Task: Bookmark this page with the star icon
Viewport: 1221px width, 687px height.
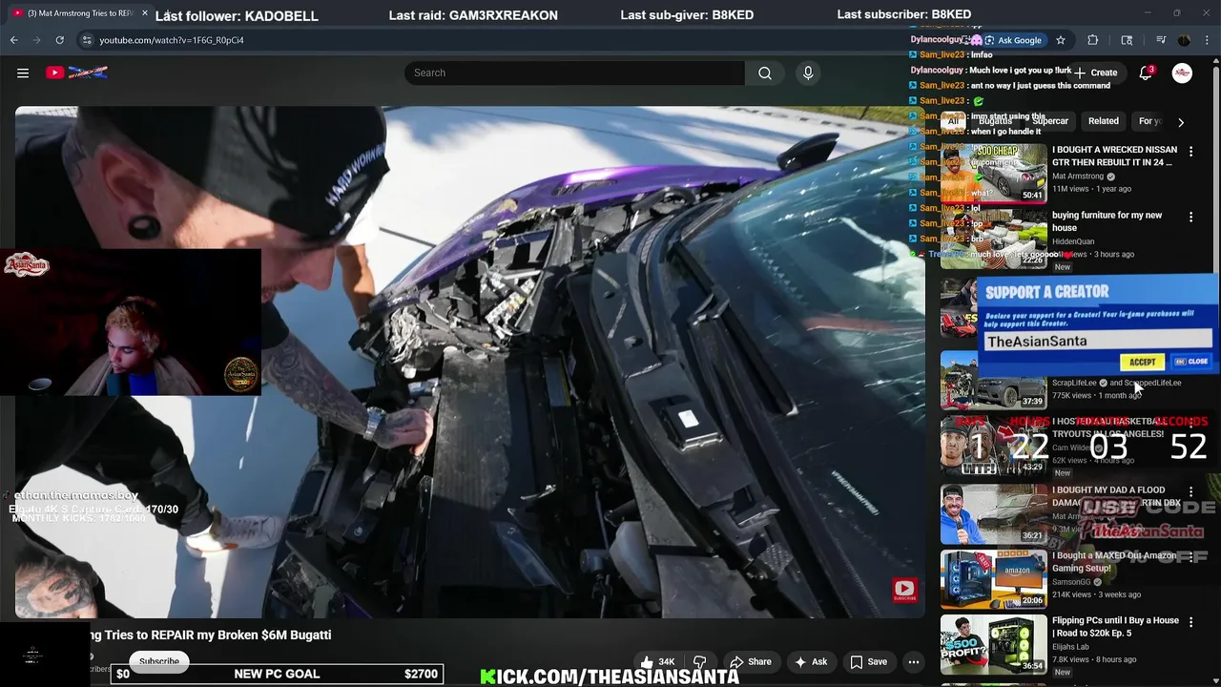Action: click(x=1061, y=40)
